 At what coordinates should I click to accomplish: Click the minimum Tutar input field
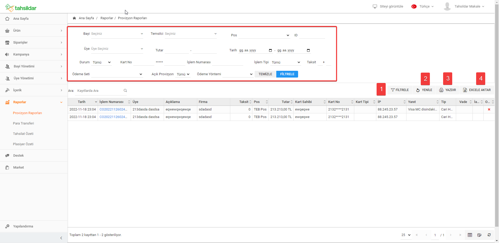[x=177, y=50]
